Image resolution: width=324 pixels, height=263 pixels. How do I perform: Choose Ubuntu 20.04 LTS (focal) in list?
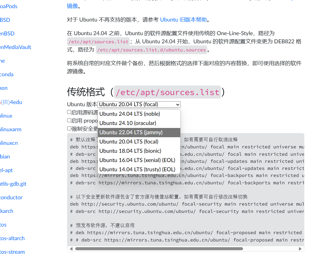pos(139,142)
